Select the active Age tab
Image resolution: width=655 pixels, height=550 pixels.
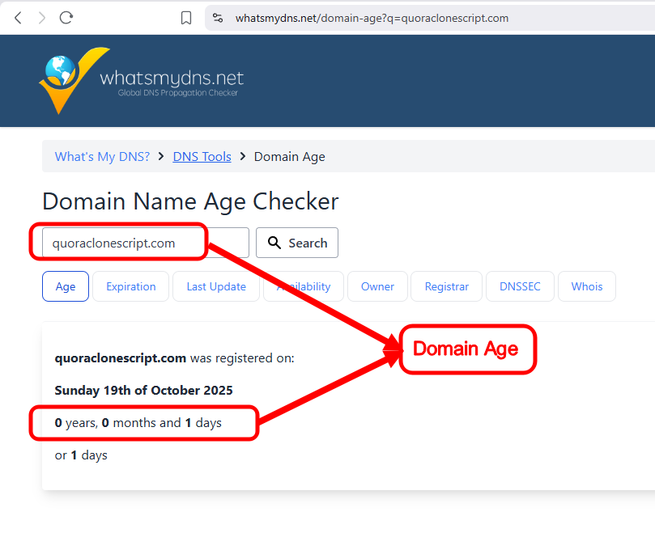pos(65,286)
